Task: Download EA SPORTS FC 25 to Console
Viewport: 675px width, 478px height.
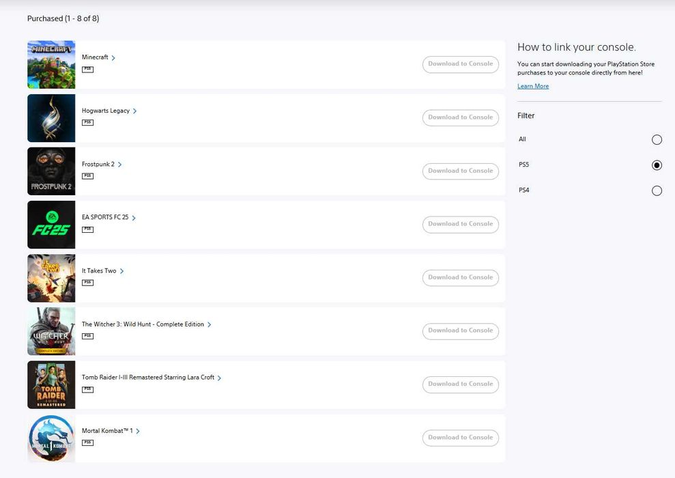Action: [461, 225]
